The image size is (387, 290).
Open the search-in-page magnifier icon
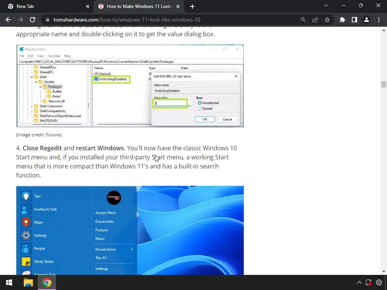click(303, 20)
